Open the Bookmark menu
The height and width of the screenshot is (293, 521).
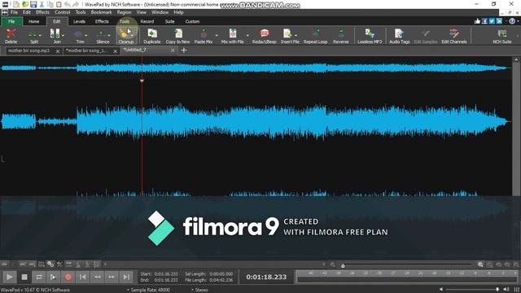tap(101, 12)
